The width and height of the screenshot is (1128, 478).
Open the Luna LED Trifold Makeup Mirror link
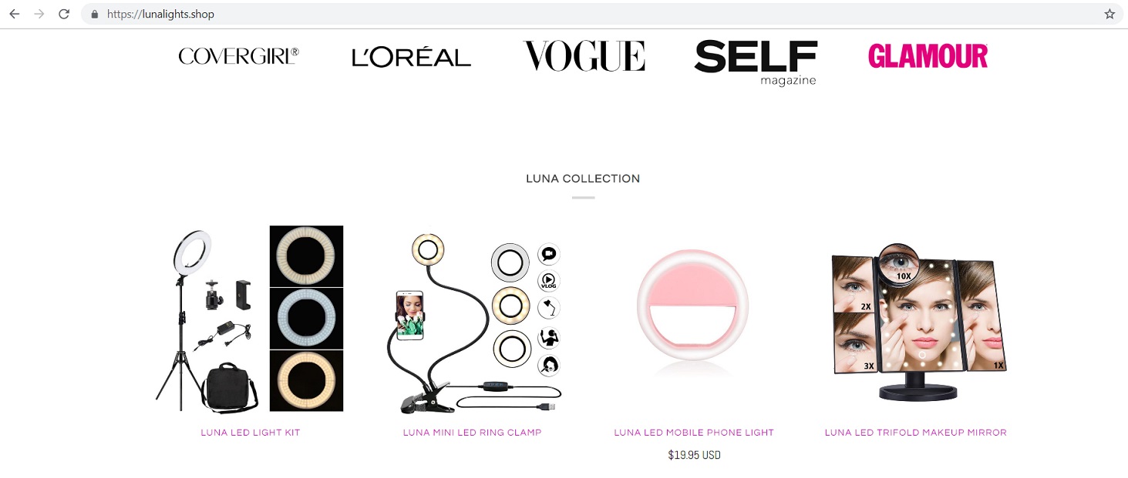(916, 433)
